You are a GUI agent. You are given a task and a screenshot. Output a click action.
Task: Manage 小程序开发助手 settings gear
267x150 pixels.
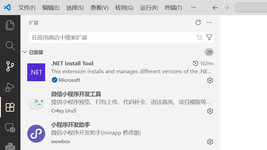pos(210,142)
